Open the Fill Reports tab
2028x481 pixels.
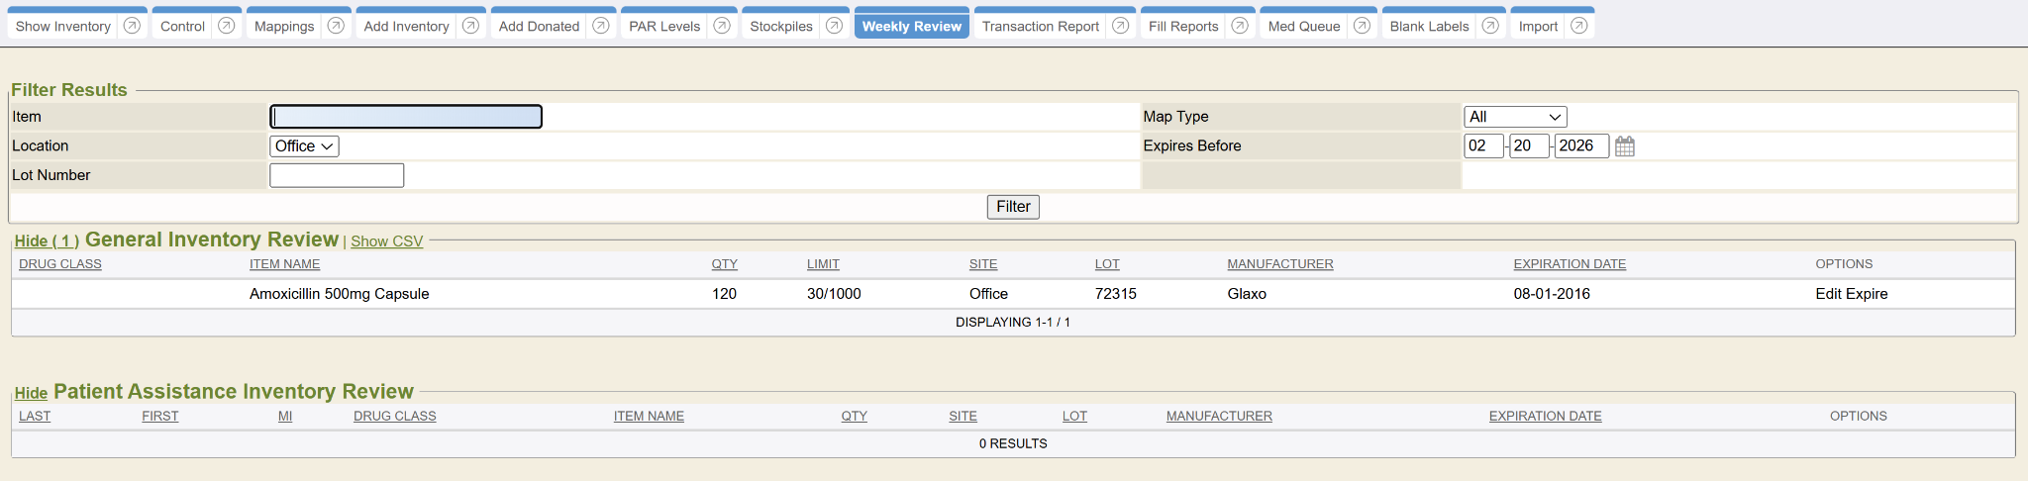coord(1183,27)
